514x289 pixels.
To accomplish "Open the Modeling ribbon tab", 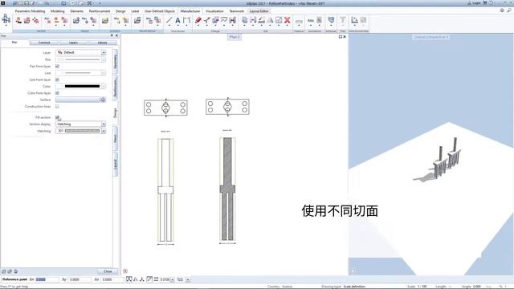I will tap(58, 11).
